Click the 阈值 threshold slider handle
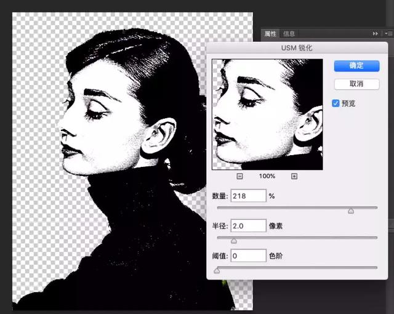 (x=217, y=270)
